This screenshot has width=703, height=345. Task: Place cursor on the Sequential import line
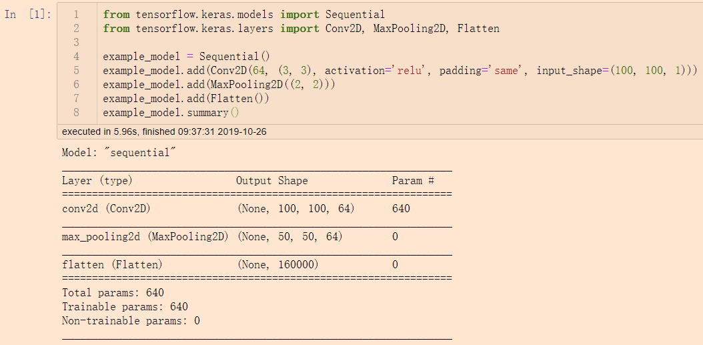click(x=243, y=15)
